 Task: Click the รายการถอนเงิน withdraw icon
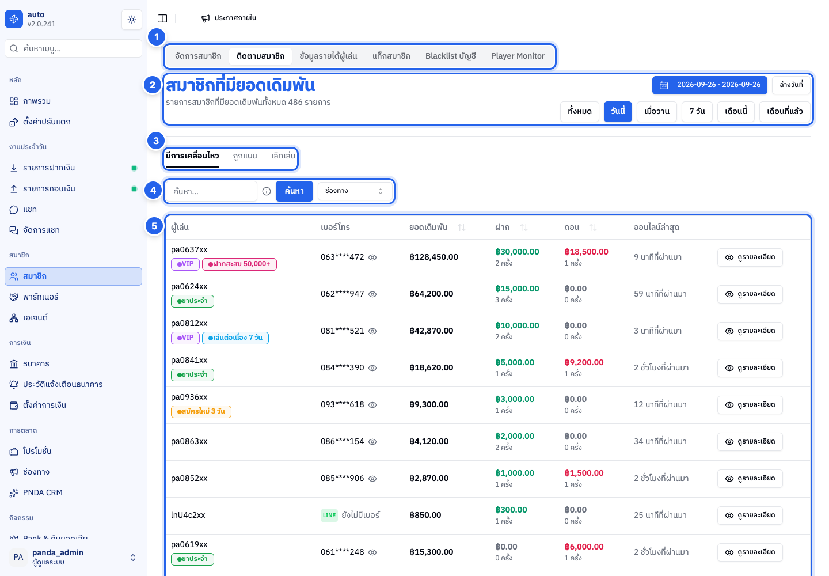point(14,189)
